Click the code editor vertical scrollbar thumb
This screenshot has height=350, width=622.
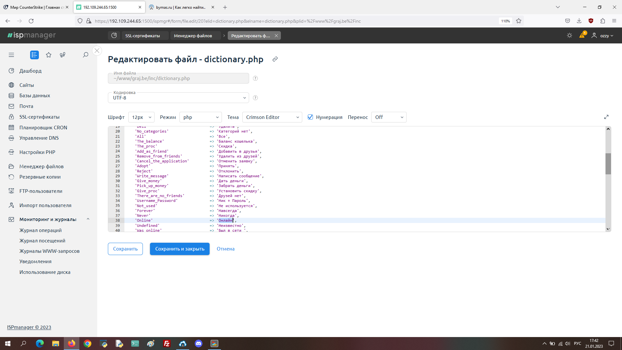pyautogui.click(x=608, y=164)
